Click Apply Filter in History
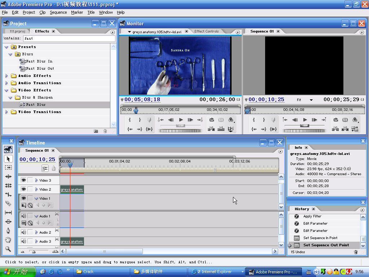This screenshot has width=369, height=277. tap(312, 216)
